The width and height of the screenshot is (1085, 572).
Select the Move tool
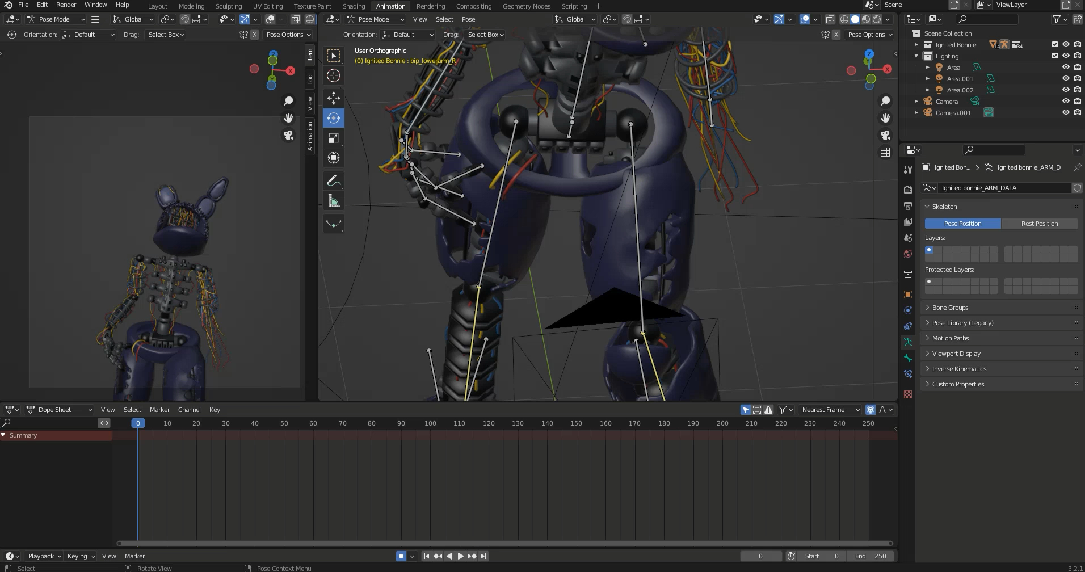click(334, 98)
